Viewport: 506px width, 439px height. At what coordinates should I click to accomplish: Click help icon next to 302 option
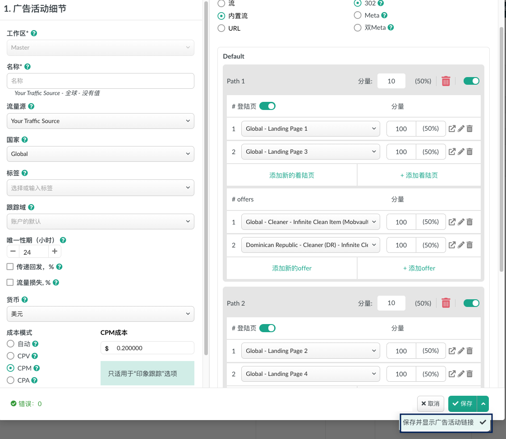tap(381, 3)
